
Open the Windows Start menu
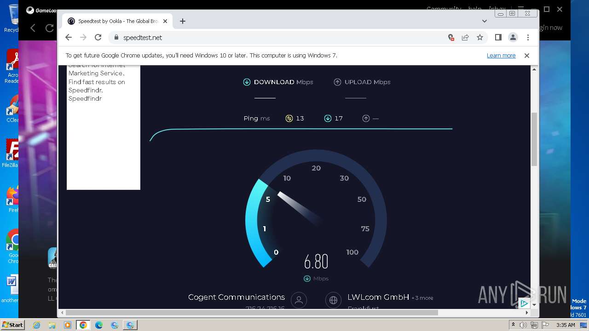point(12,325)
